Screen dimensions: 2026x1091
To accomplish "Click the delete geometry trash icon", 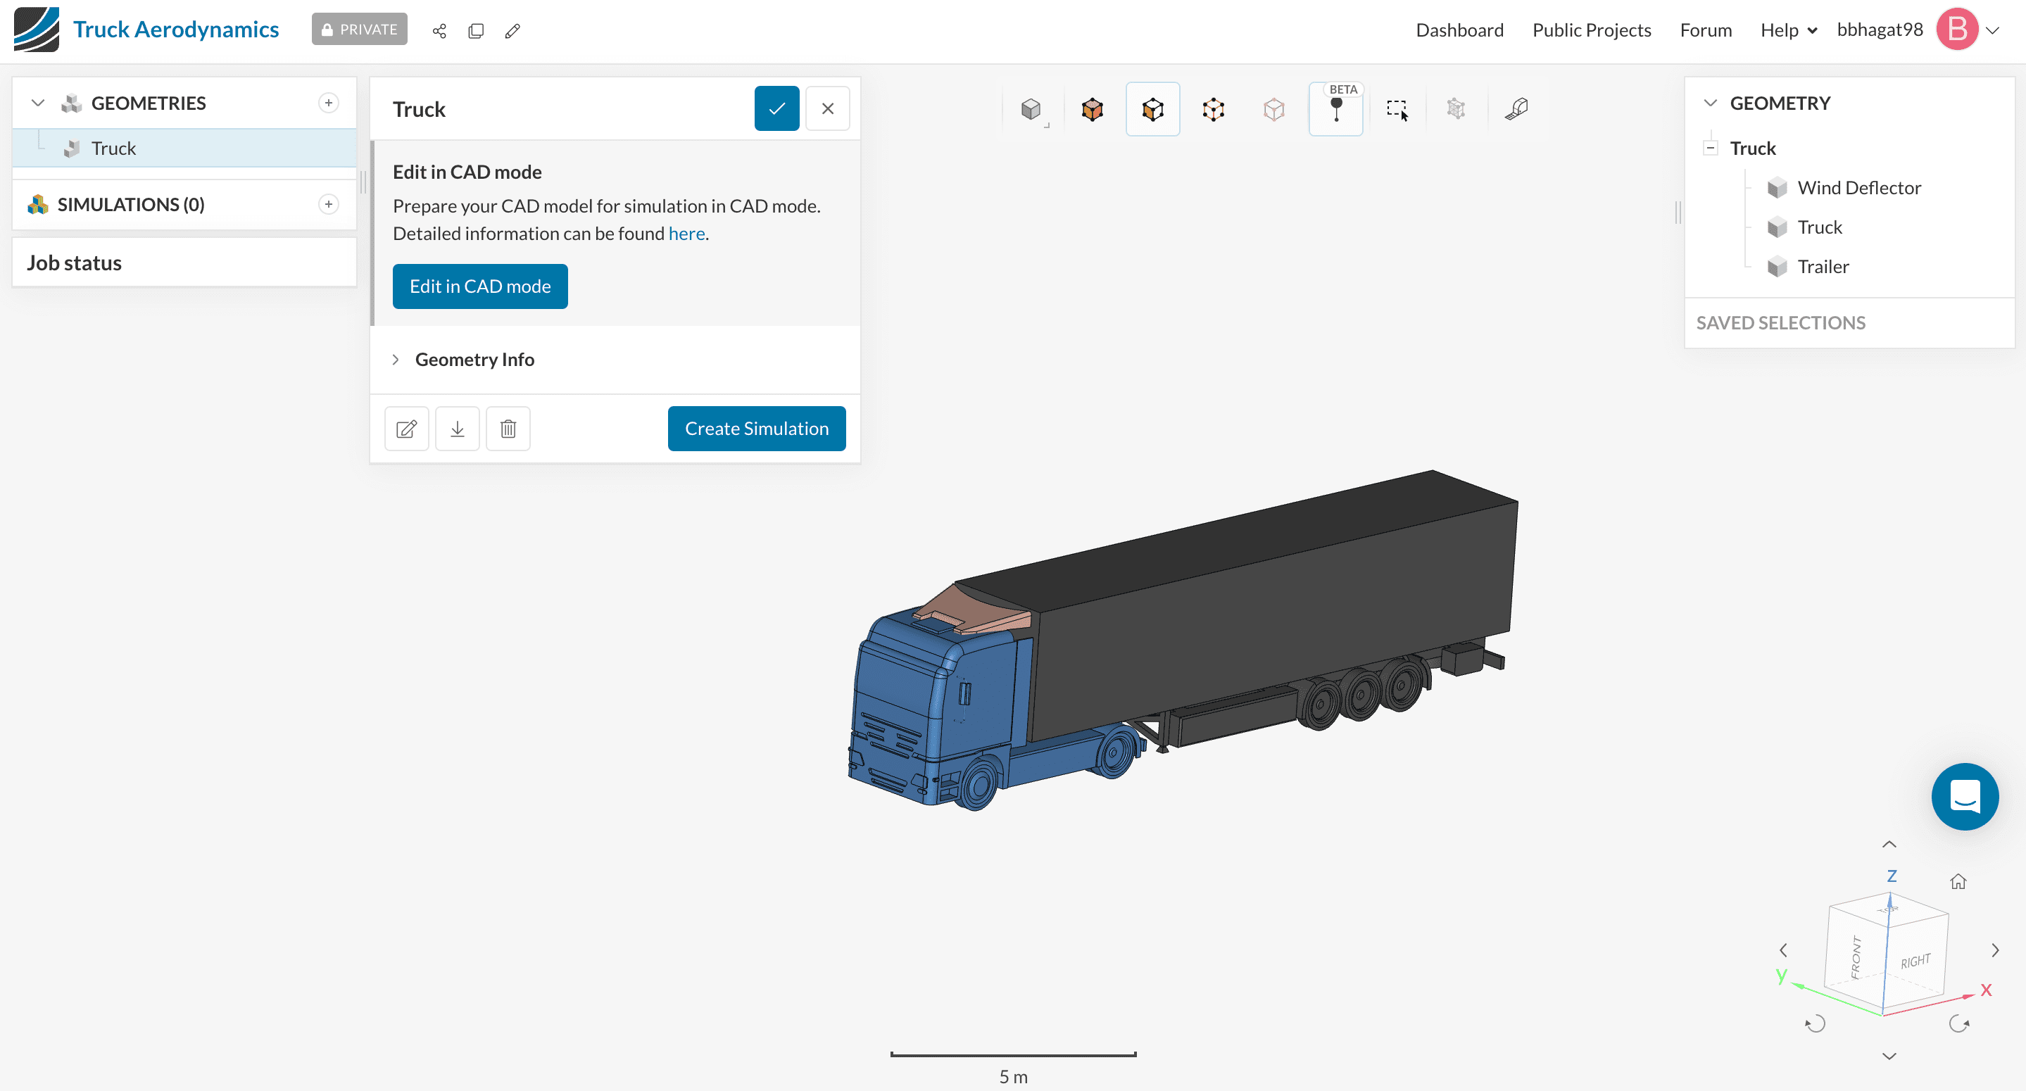I will pos(508,429).
